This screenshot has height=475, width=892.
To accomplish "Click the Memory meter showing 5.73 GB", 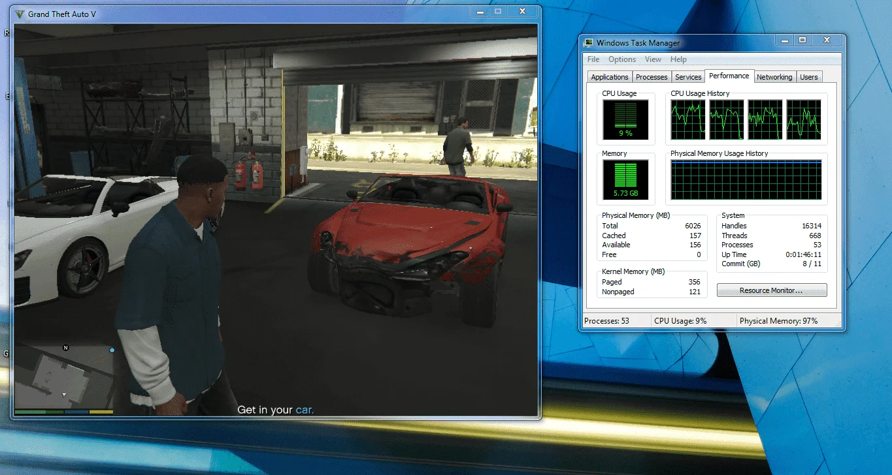I will click(625, 179).
